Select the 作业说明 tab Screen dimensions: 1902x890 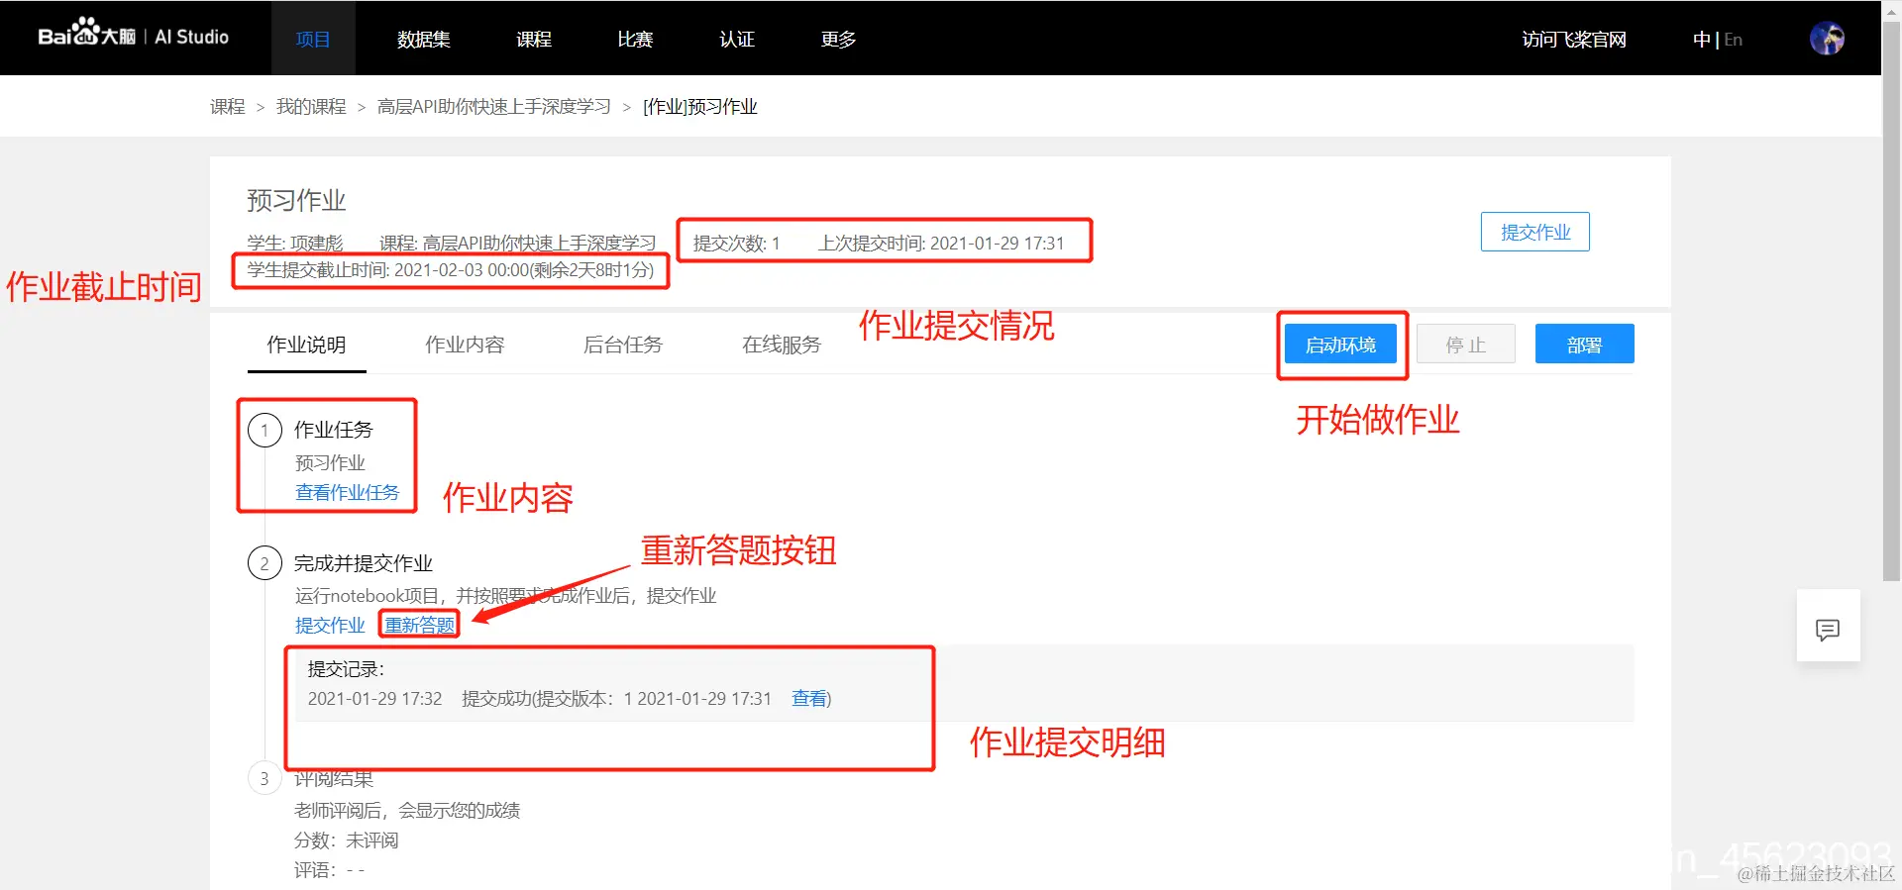coord(306,345)
